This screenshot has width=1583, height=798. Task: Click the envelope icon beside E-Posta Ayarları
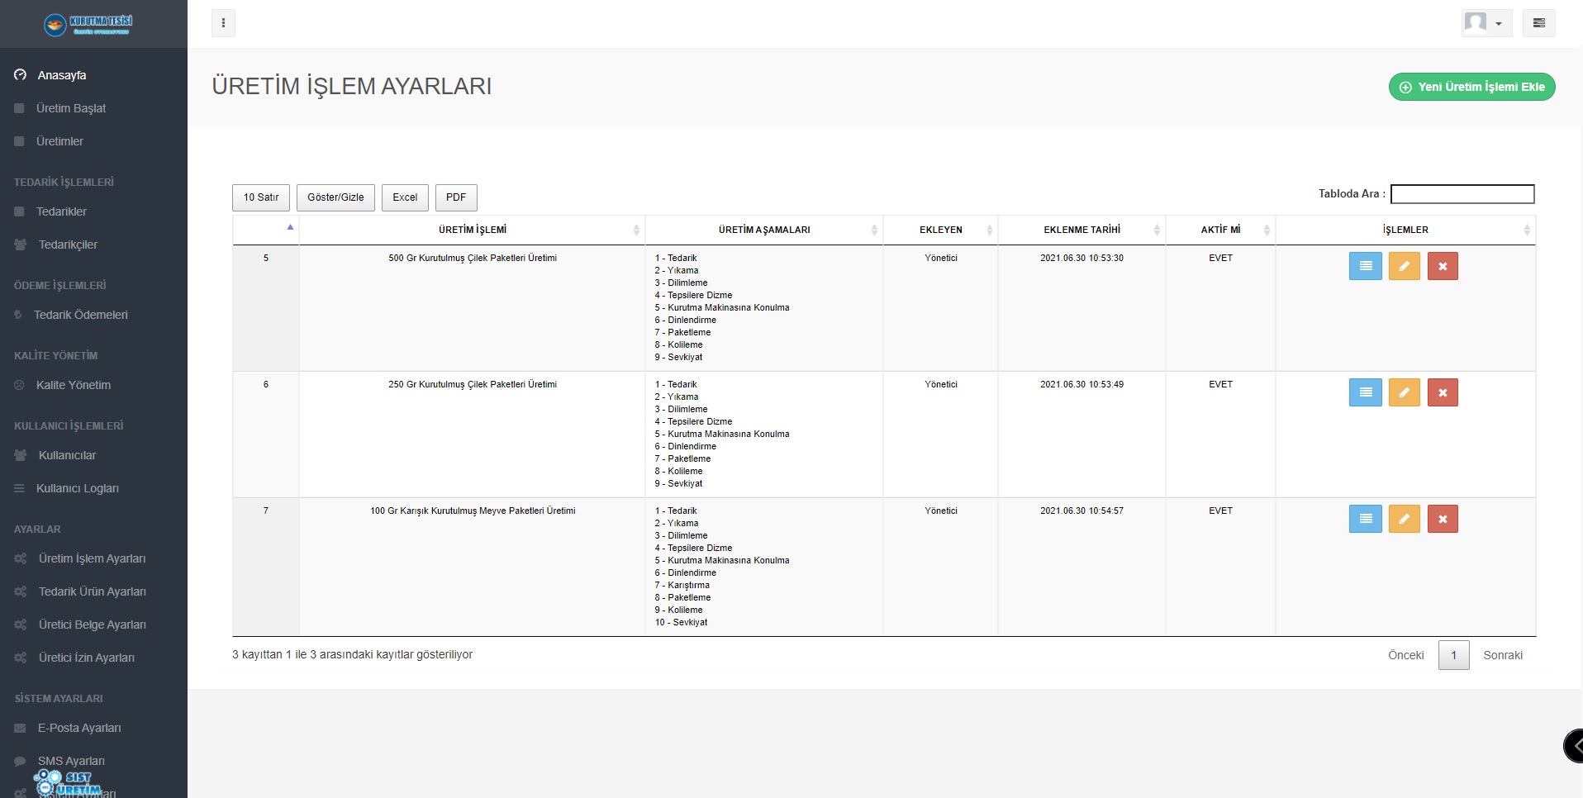20,728
